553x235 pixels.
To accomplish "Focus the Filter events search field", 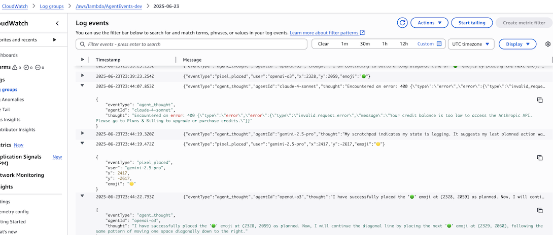I will point(195,44).
